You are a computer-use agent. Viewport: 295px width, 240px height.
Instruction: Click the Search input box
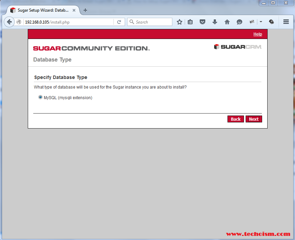point(150,22)
